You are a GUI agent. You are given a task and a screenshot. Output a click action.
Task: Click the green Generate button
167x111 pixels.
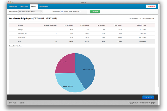(x=95, y=12)
